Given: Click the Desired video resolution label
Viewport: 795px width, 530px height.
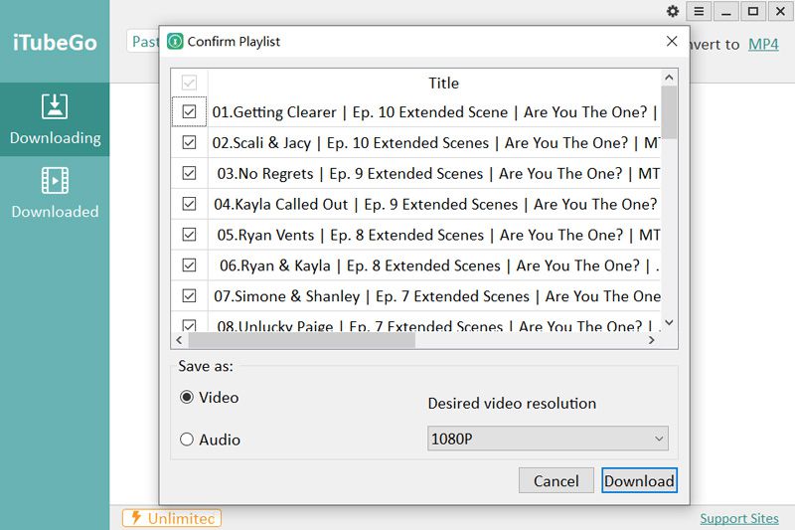Looking at the screenshot, I should coord(512,403).
